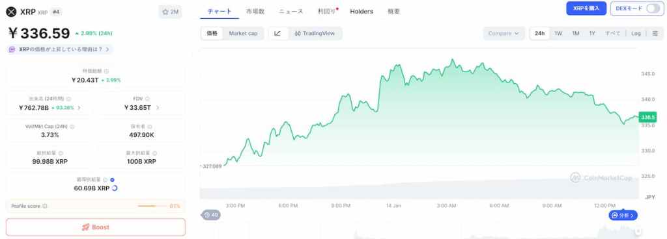Open info icon next to FDV

(x=147, y=99)
